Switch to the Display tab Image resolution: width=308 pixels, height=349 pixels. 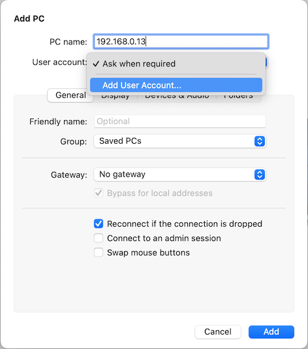[115, 97]
